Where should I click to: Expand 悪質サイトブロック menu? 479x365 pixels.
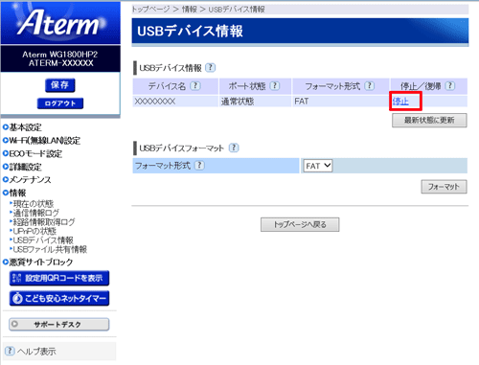37,262
